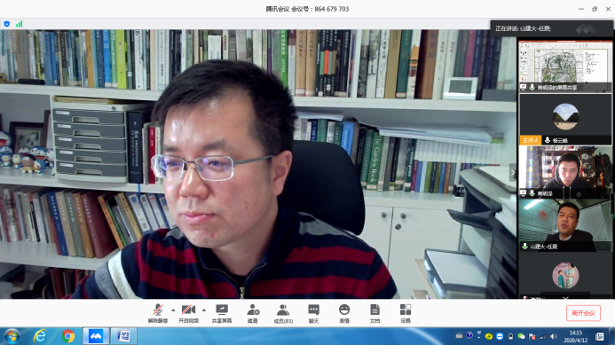
Task: Open the members list icon
Action: coord(283,310)
